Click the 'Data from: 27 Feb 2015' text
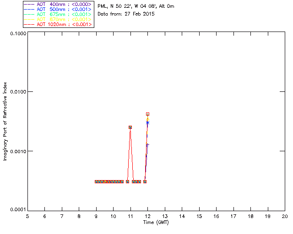 pyautogui.click(x=126, y=14)
